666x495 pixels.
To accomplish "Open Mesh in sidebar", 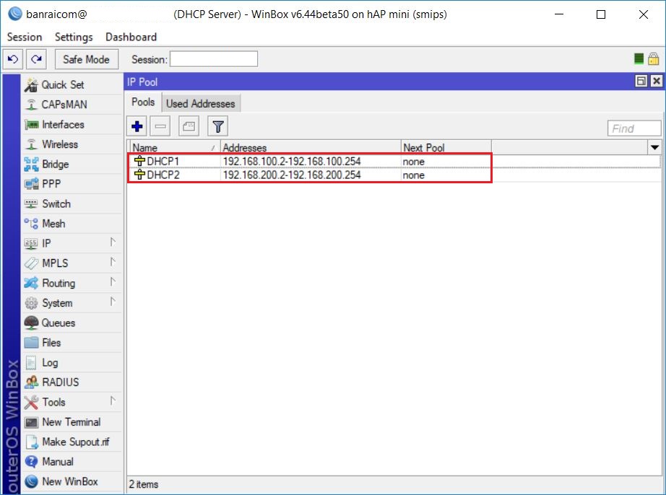I will [72, 224].
